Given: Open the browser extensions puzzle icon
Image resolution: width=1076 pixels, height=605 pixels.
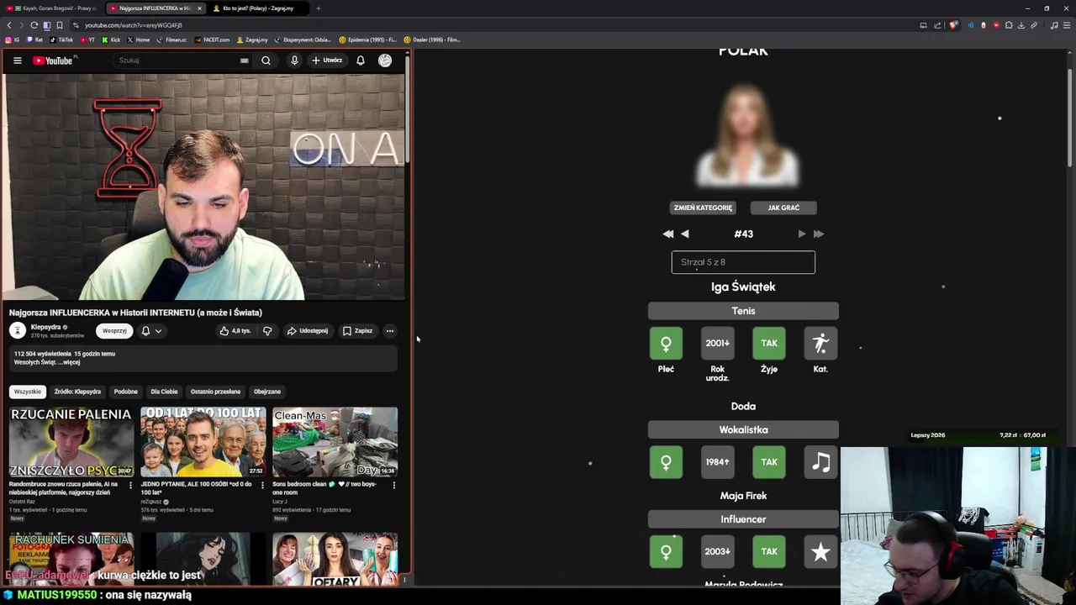Looking at the screenshot, I should (x=1009, y=25).
